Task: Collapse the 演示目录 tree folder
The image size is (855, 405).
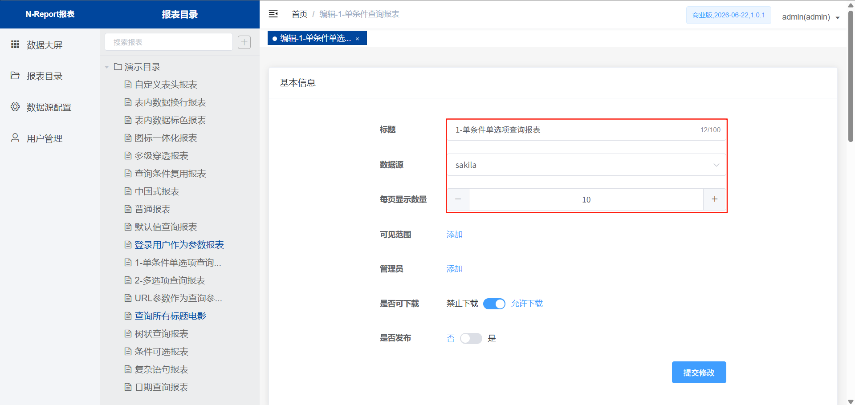Action: coord(107,67)
